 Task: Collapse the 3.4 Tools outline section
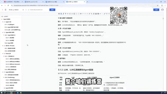tap(3, 54)
